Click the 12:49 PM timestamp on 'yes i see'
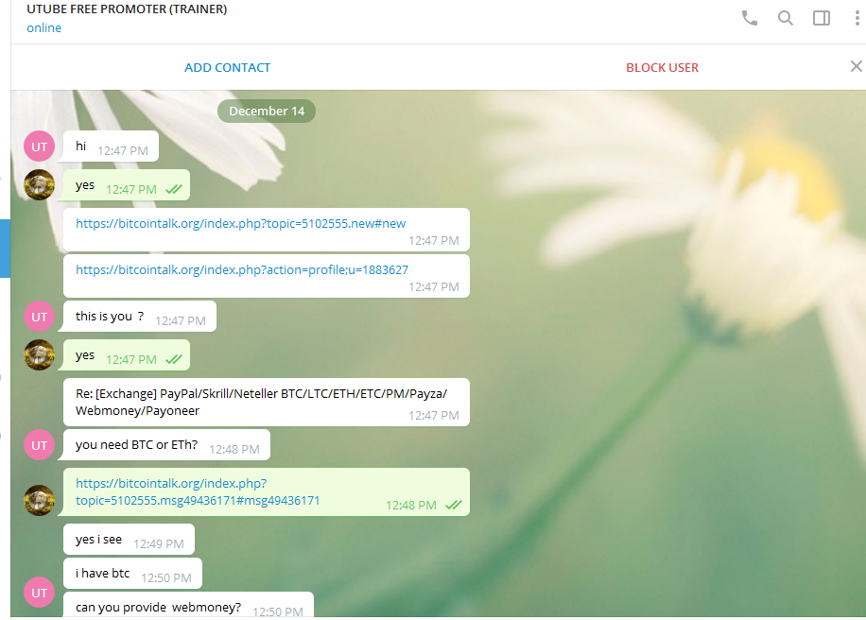Viewport: 866px width, 620px height. coord(159,543)
